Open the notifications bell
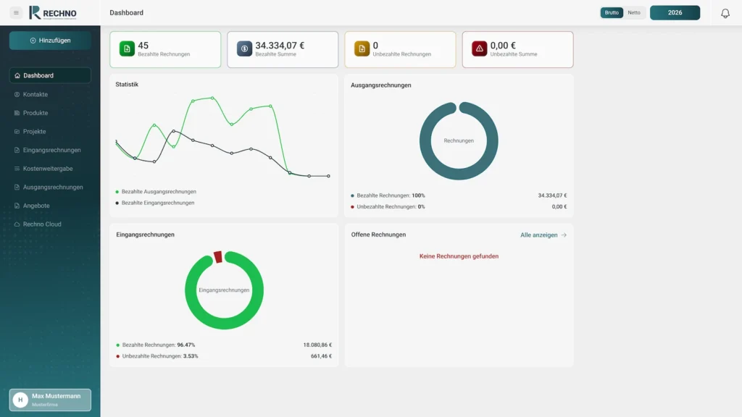The image size is (742, 417). (725, 13)
